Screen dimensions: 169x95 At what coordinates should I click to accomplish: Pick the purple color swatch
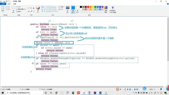click(x=102, y=7)
